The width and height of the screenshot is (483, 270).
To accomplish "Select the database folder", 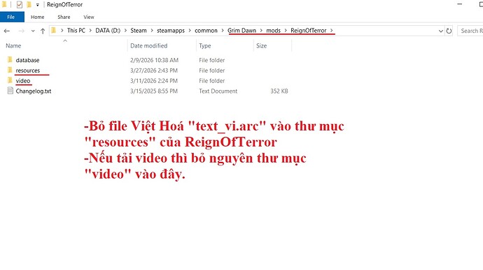I will [x=27, y=60].
